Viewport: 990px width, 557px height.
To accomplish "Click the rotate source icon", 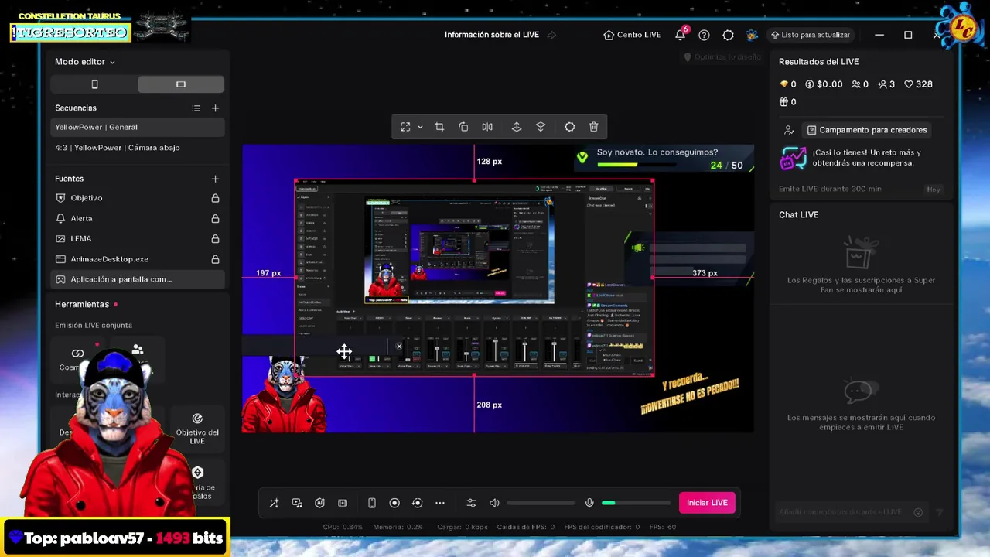I will coord(463,127).
